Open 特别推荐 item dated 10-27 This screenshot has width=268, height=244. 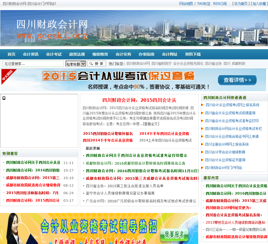(x=33, y=170)
